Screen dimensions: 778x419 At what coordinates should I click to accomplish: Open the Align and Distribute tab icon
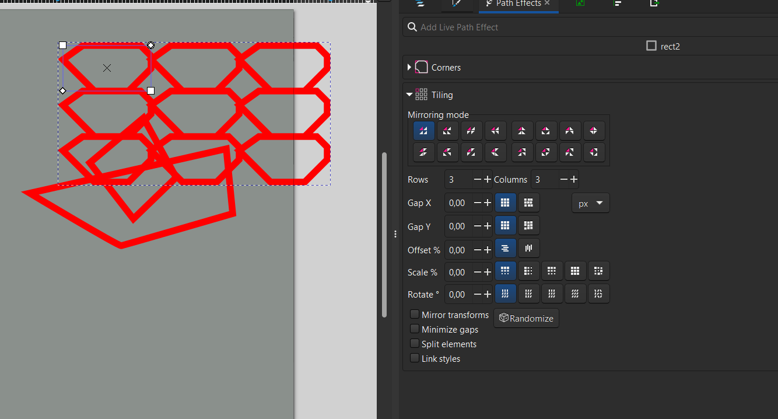[618, 4]
